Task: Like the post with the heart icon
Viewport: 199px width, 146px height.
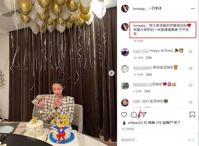Action: tap(124, 115)
